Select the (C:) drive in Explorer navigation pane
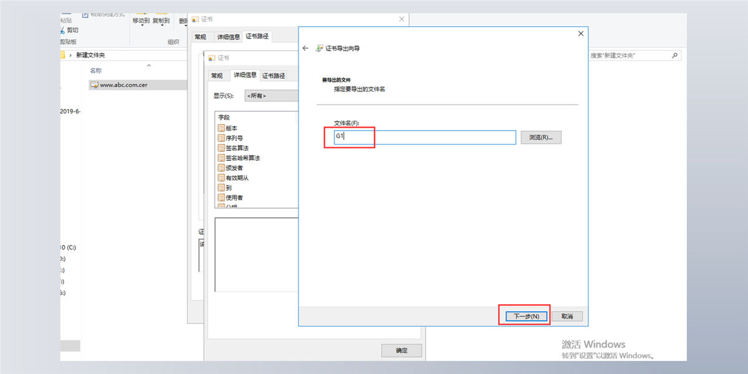748x374 pixels. click(x=67, y=247)
